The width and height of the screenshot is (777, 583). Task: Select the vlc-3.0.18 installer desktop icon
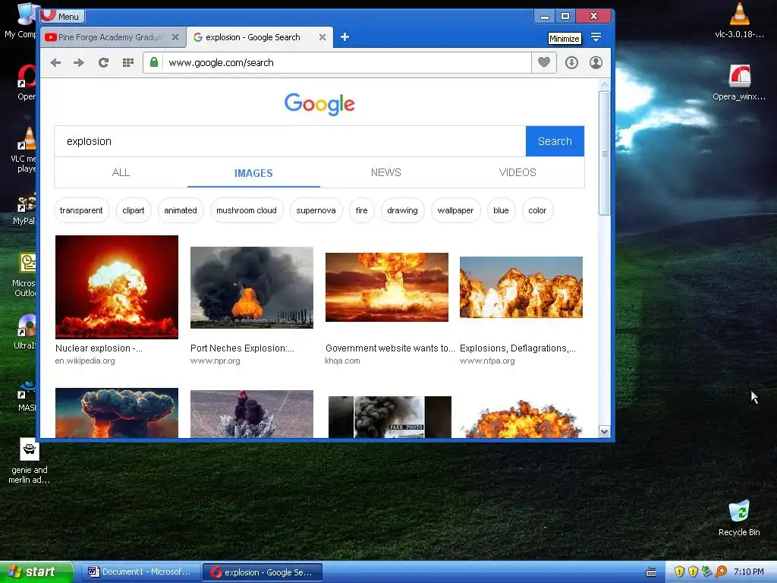point(739,20)
